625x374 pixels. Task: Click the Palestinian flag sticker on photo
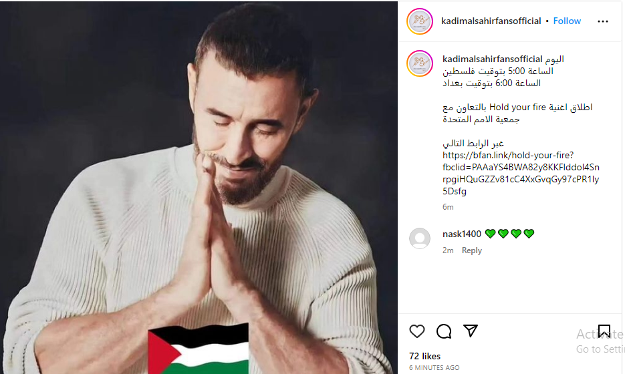[x=198, y=349]
